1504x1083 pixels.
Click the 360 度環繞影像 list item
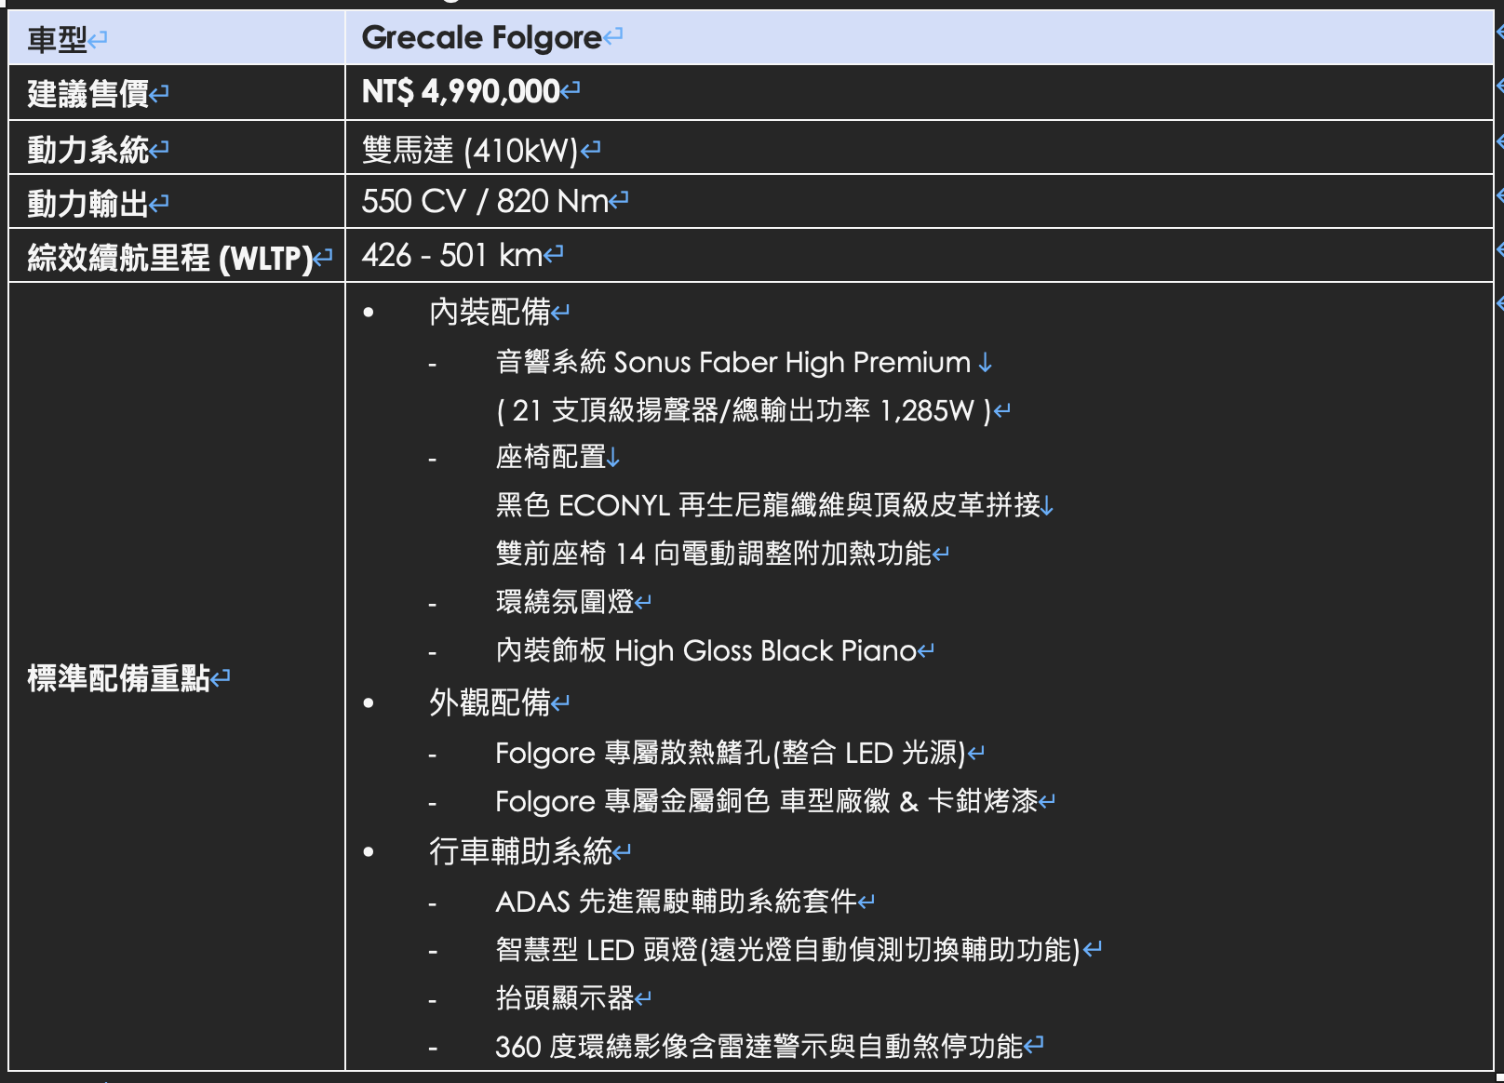[759, 1047]
